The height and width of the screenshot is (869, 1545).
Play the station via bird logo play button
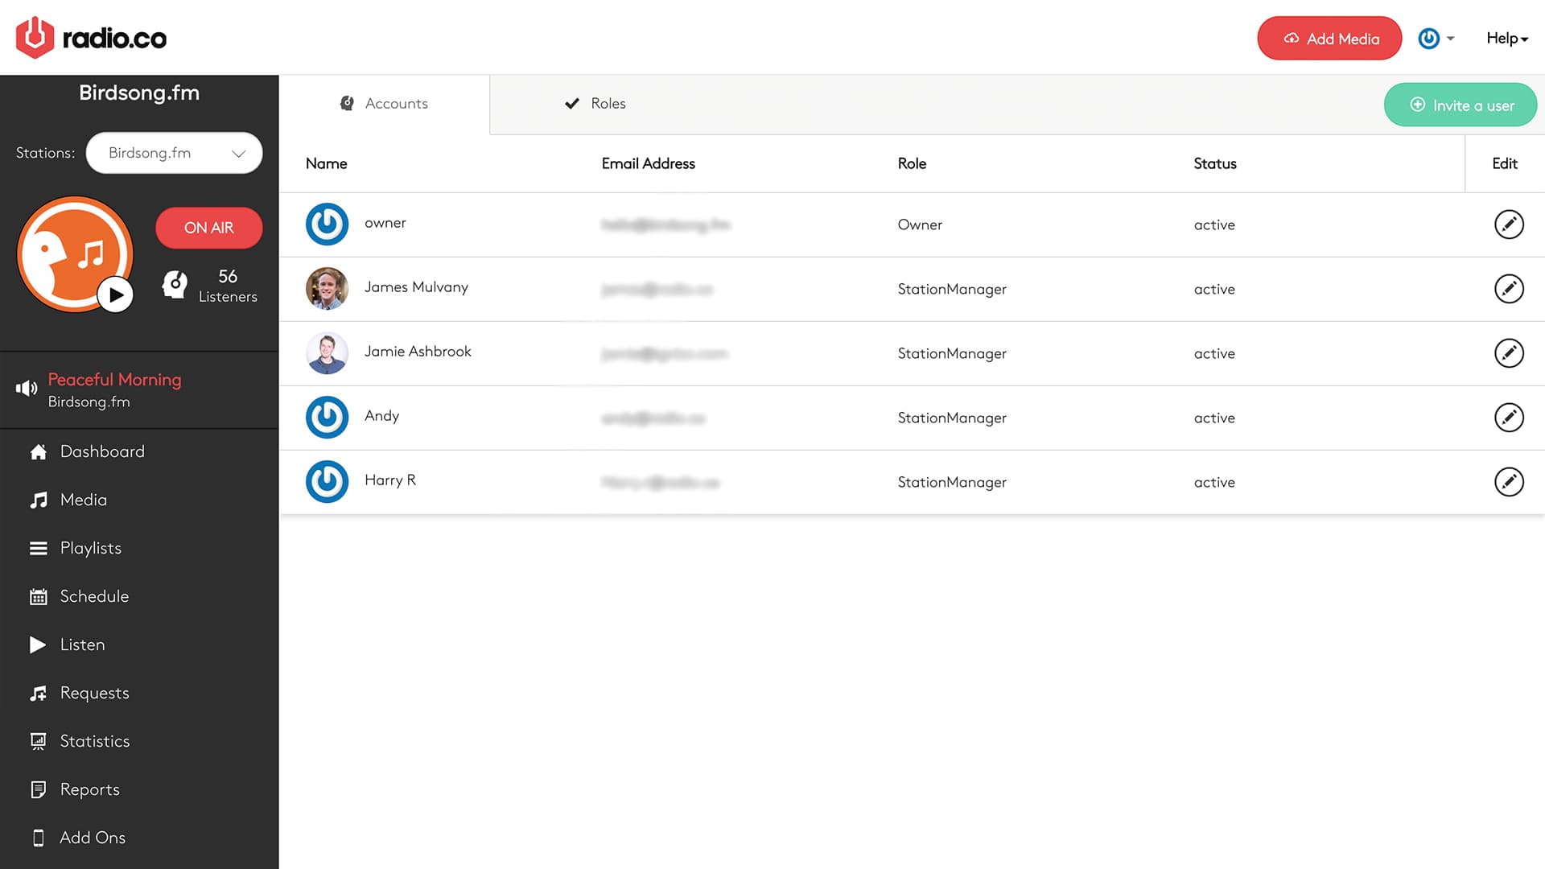click(116, 295)
